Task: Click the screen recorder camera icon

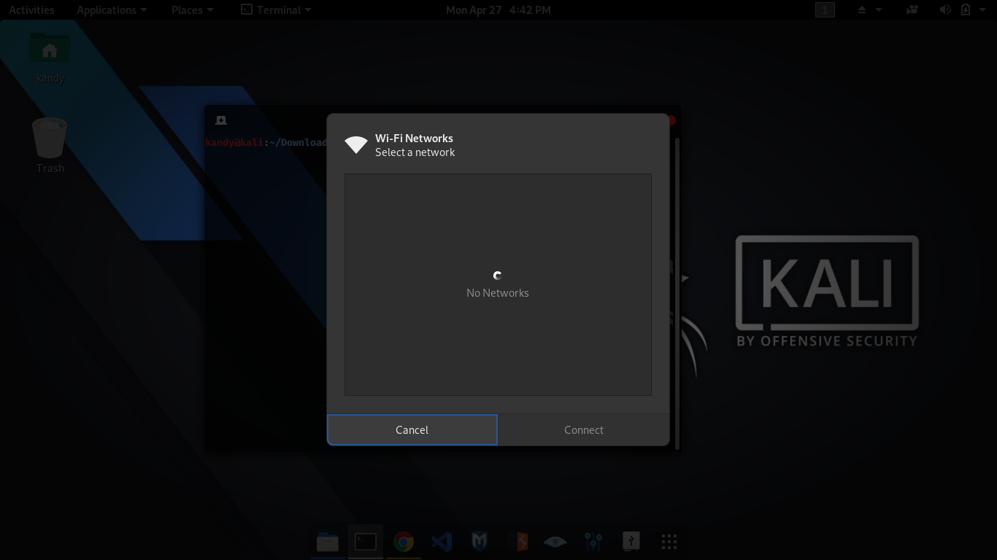Action: [912, 9]
